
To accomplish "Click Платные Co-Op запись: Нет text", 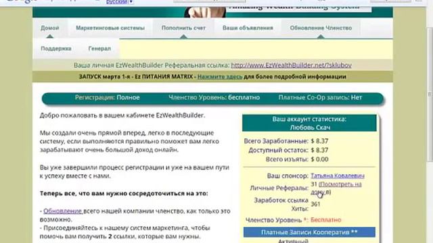I will pyautogui.click(x=320, y=97).
